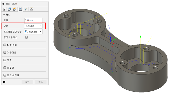Open the Heights tab icon
The width and height of the screenshot is (169, 94).
[x=15, y=9]
